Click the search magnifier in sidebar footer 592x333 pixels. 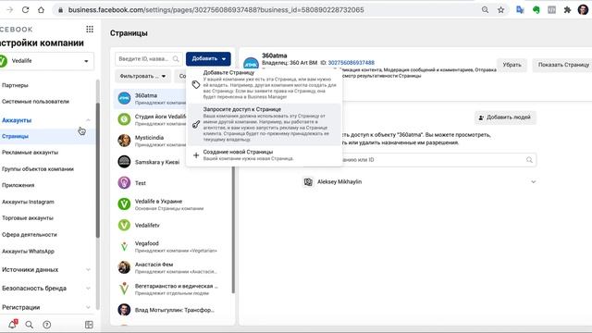click(x=29, y=325)
